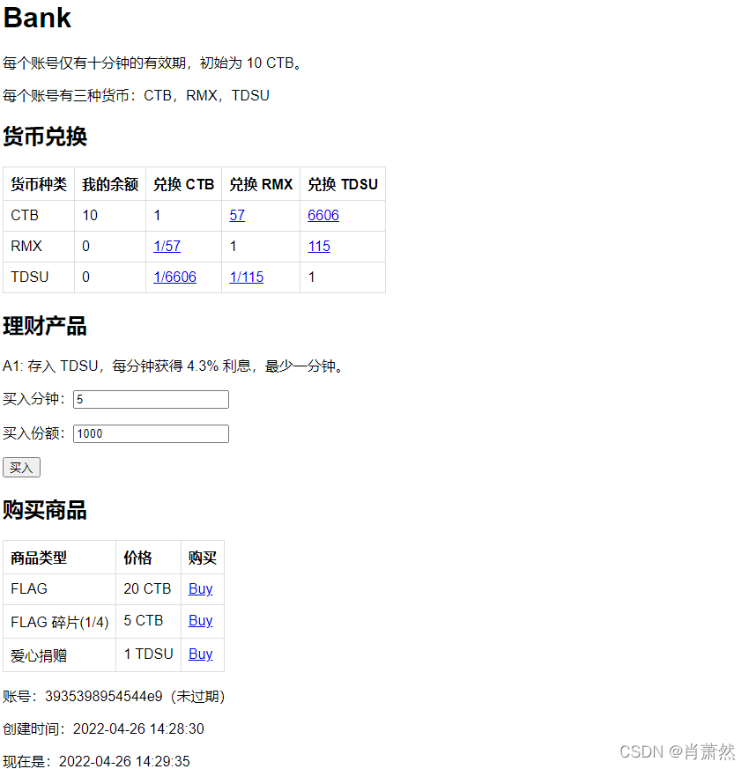Buy the FLAG 碎片(1/4) item
Image resolution: width=749 pixels, height=769 pixels.
pyautogui.click(x=201, y=621)
